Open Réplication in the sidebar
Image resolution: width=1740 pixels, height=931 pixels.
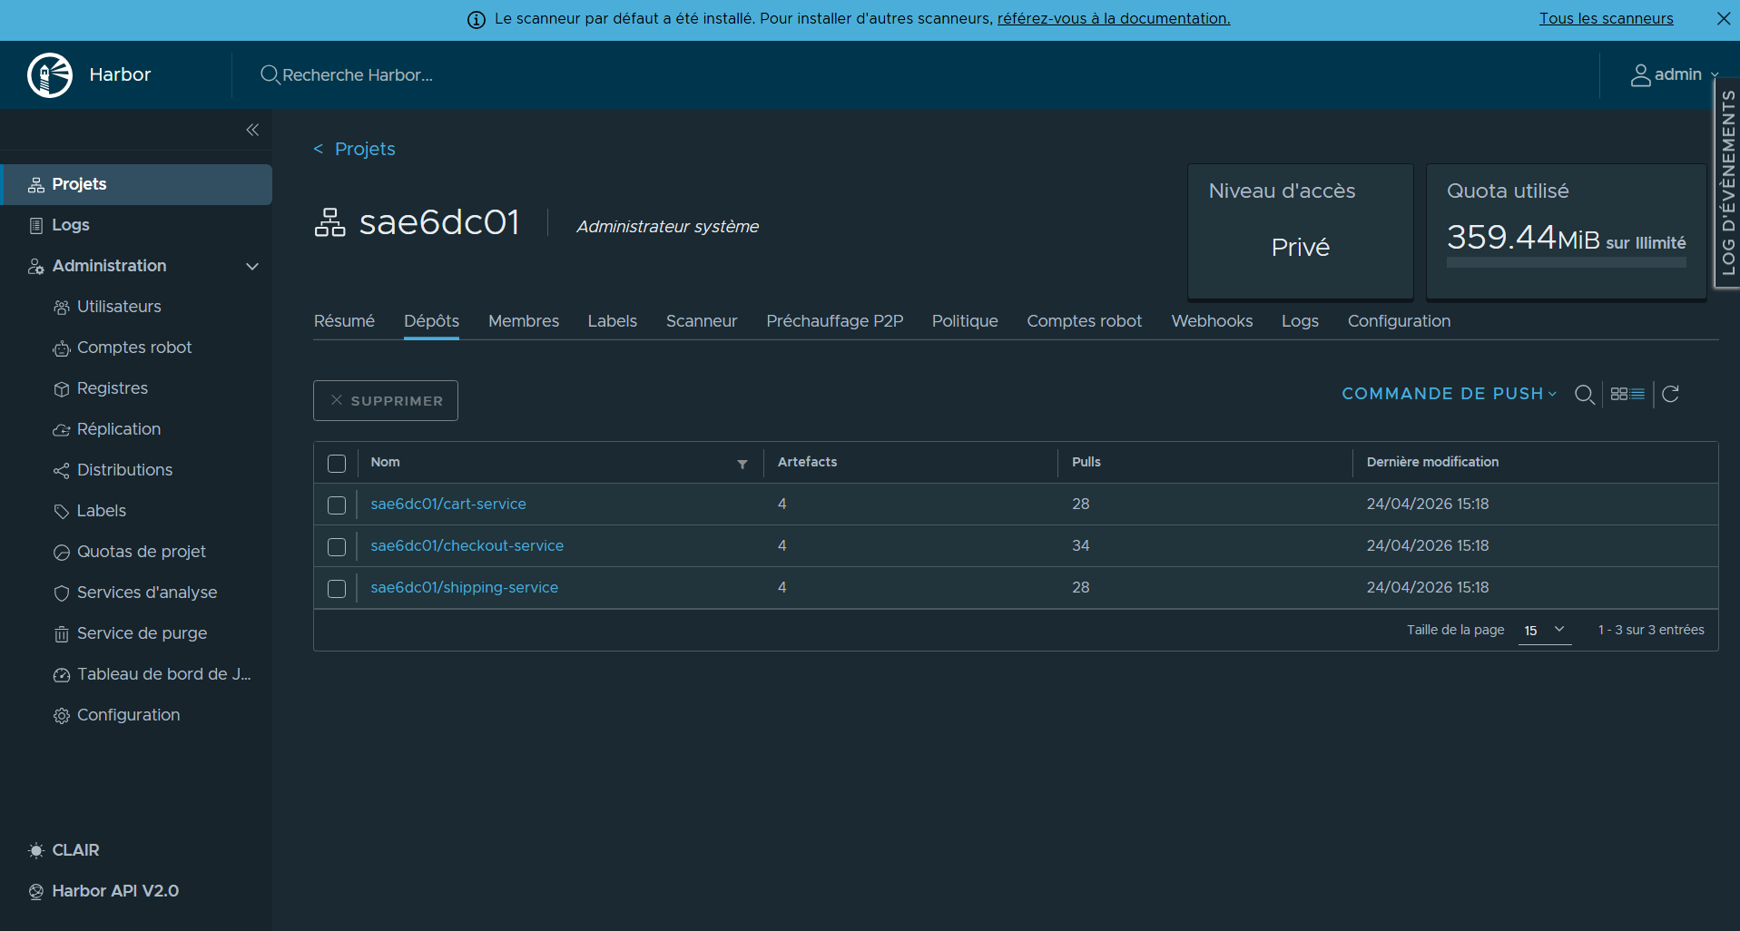118,429
